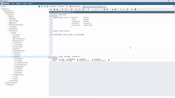Viewport: 175px width, 98px height.
Task: Expand the Casts tree node
Action: point(8,17)
